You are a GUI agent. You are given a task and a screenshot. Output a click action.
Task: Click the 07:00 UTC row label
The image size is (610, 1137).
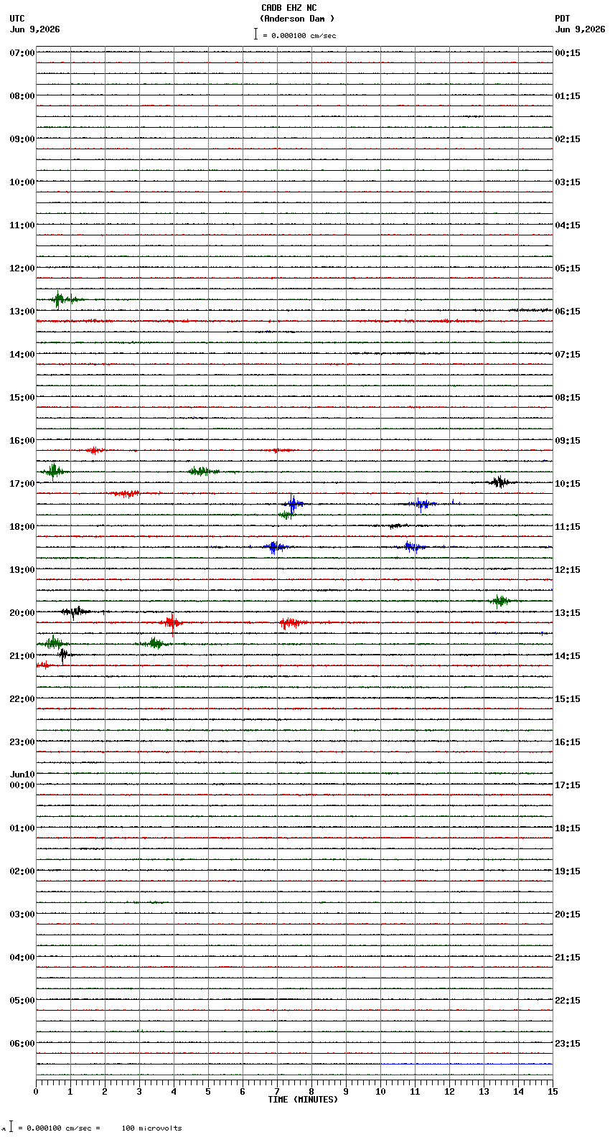(x=22, y=53)
